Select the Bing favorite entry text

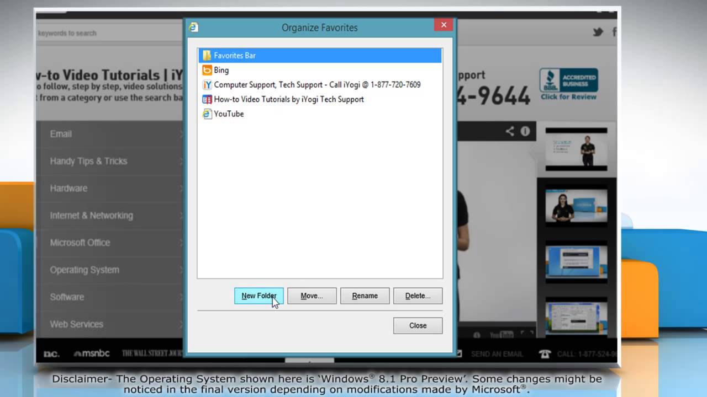pos(221,70)
